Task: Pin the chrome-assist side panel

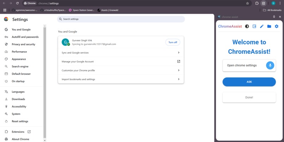Action: tap(274, 17)
